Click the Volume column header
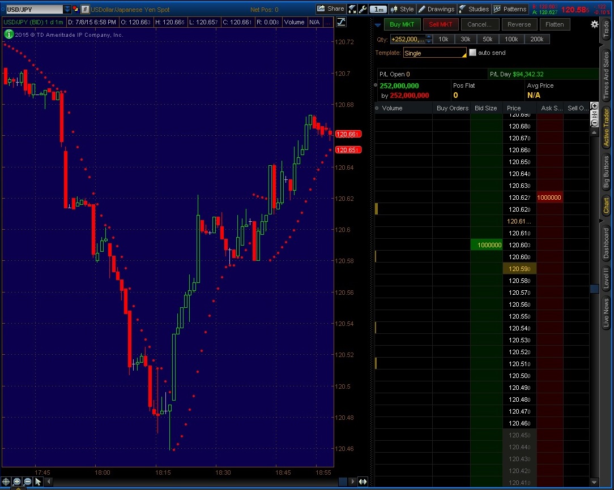614x490 pixels. pyautogui.click(x=404, y=108)
